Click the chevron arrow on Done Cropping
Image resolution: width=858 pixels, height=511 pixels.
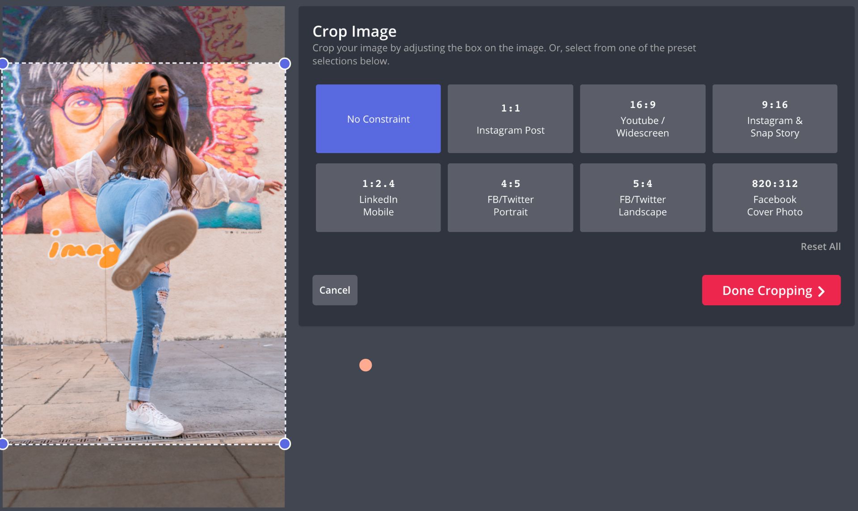pyautogui.click(x=821, y=291)
